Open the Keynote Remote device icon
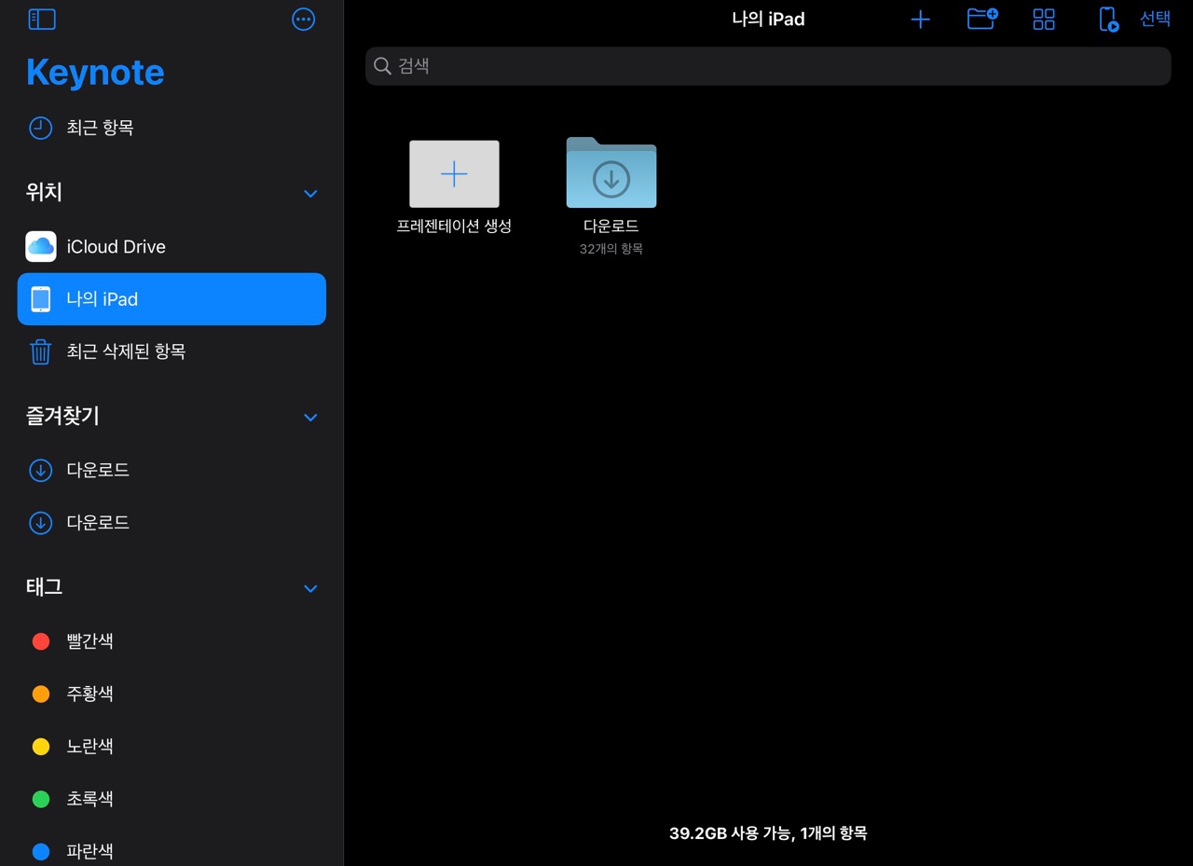1193x866 pixels. click(x=1108, y=20)
